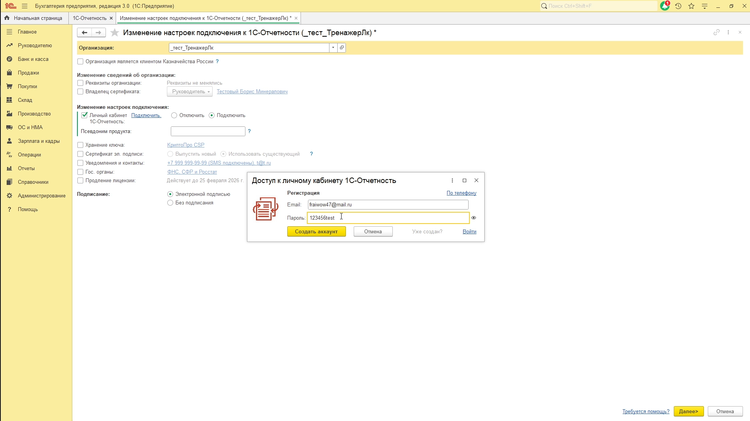
Task: Open Тестовый Борис Минералович link
Action: click(252, 91)
